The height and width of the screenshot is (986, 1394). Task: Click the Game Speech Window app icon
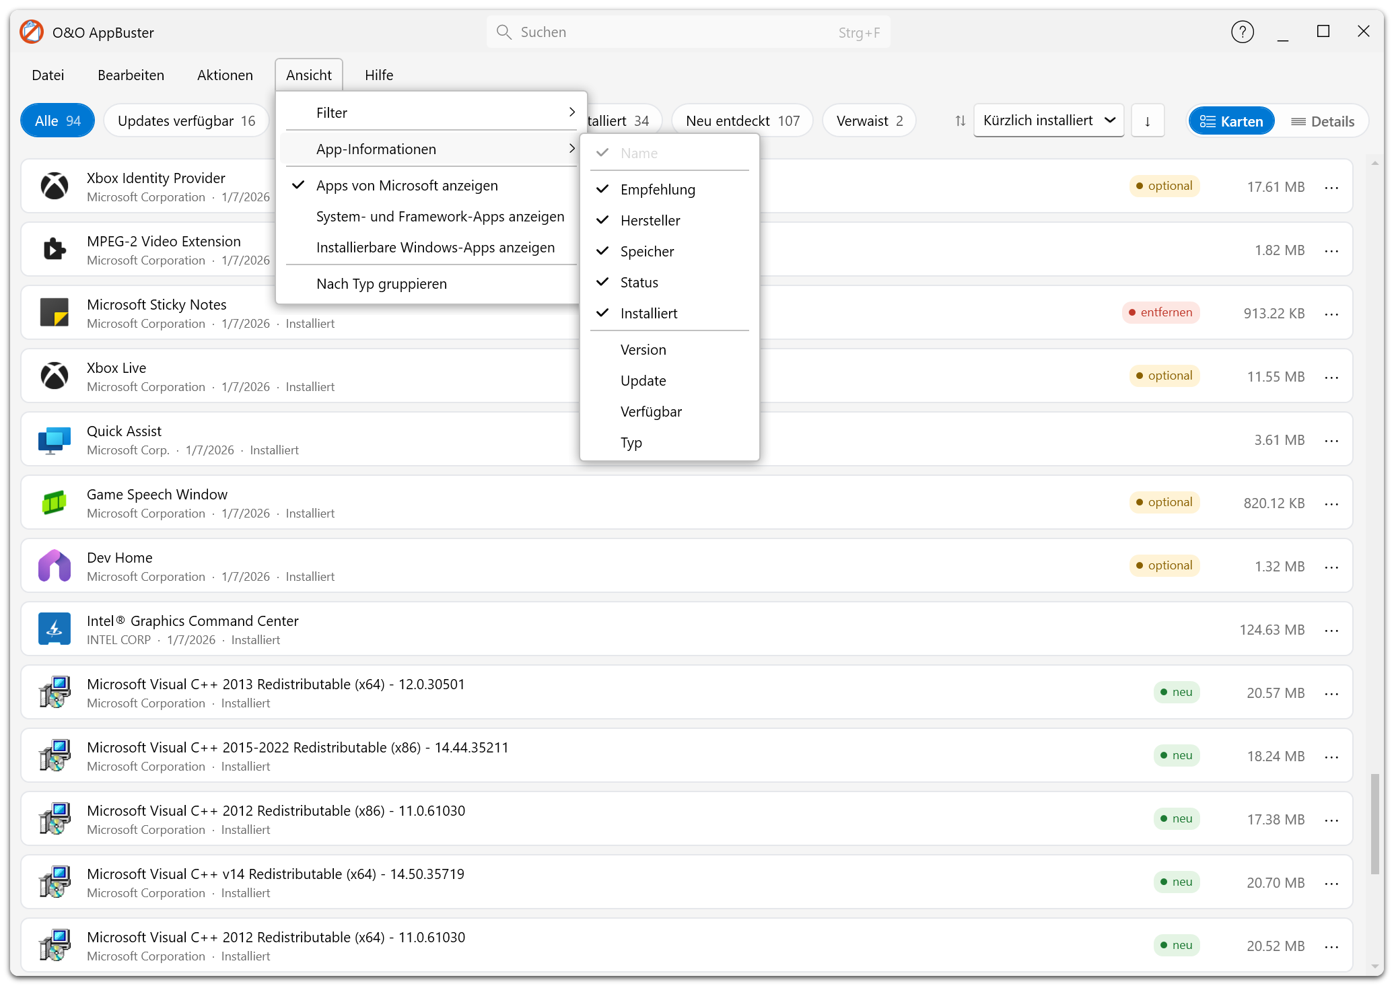[55, 503]
